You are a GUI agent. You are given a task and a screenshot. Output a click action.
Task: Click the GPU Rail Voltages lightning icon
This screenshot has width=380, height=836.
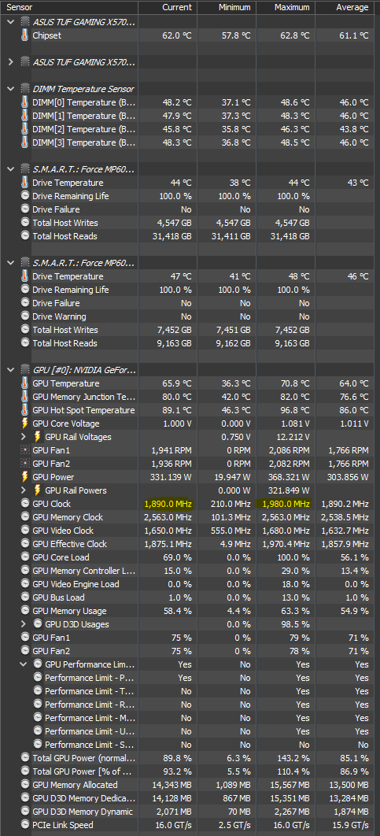tap(37, 437)
